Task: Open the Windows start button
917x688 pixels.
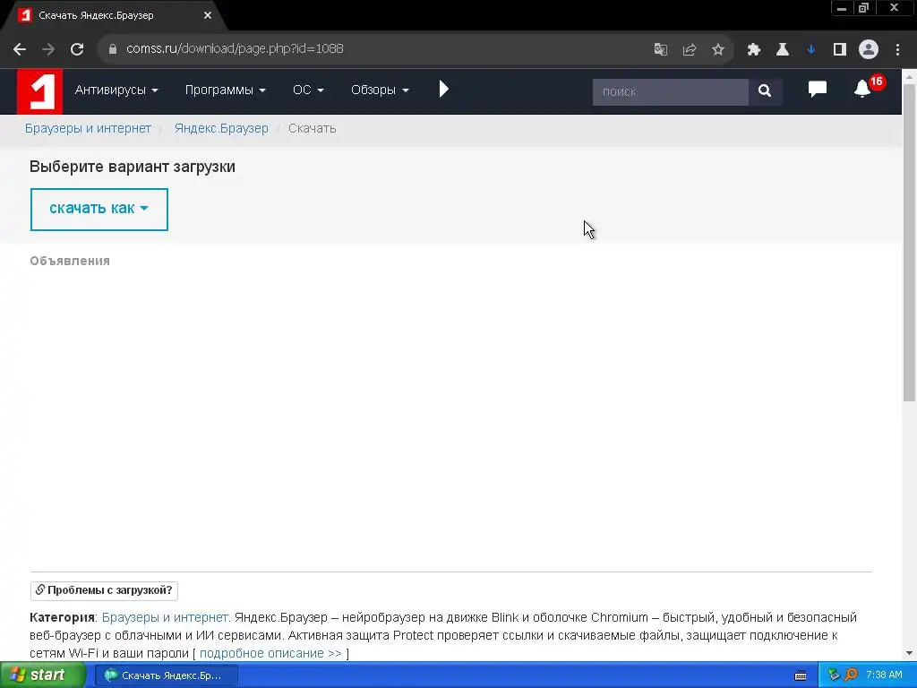Action: point(42,675)
